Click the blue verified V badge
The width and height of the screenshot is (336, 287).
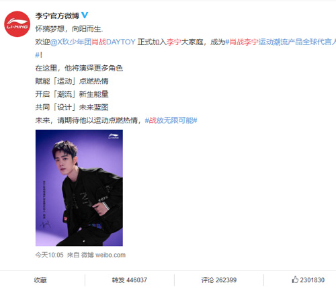tap(85, 15)
